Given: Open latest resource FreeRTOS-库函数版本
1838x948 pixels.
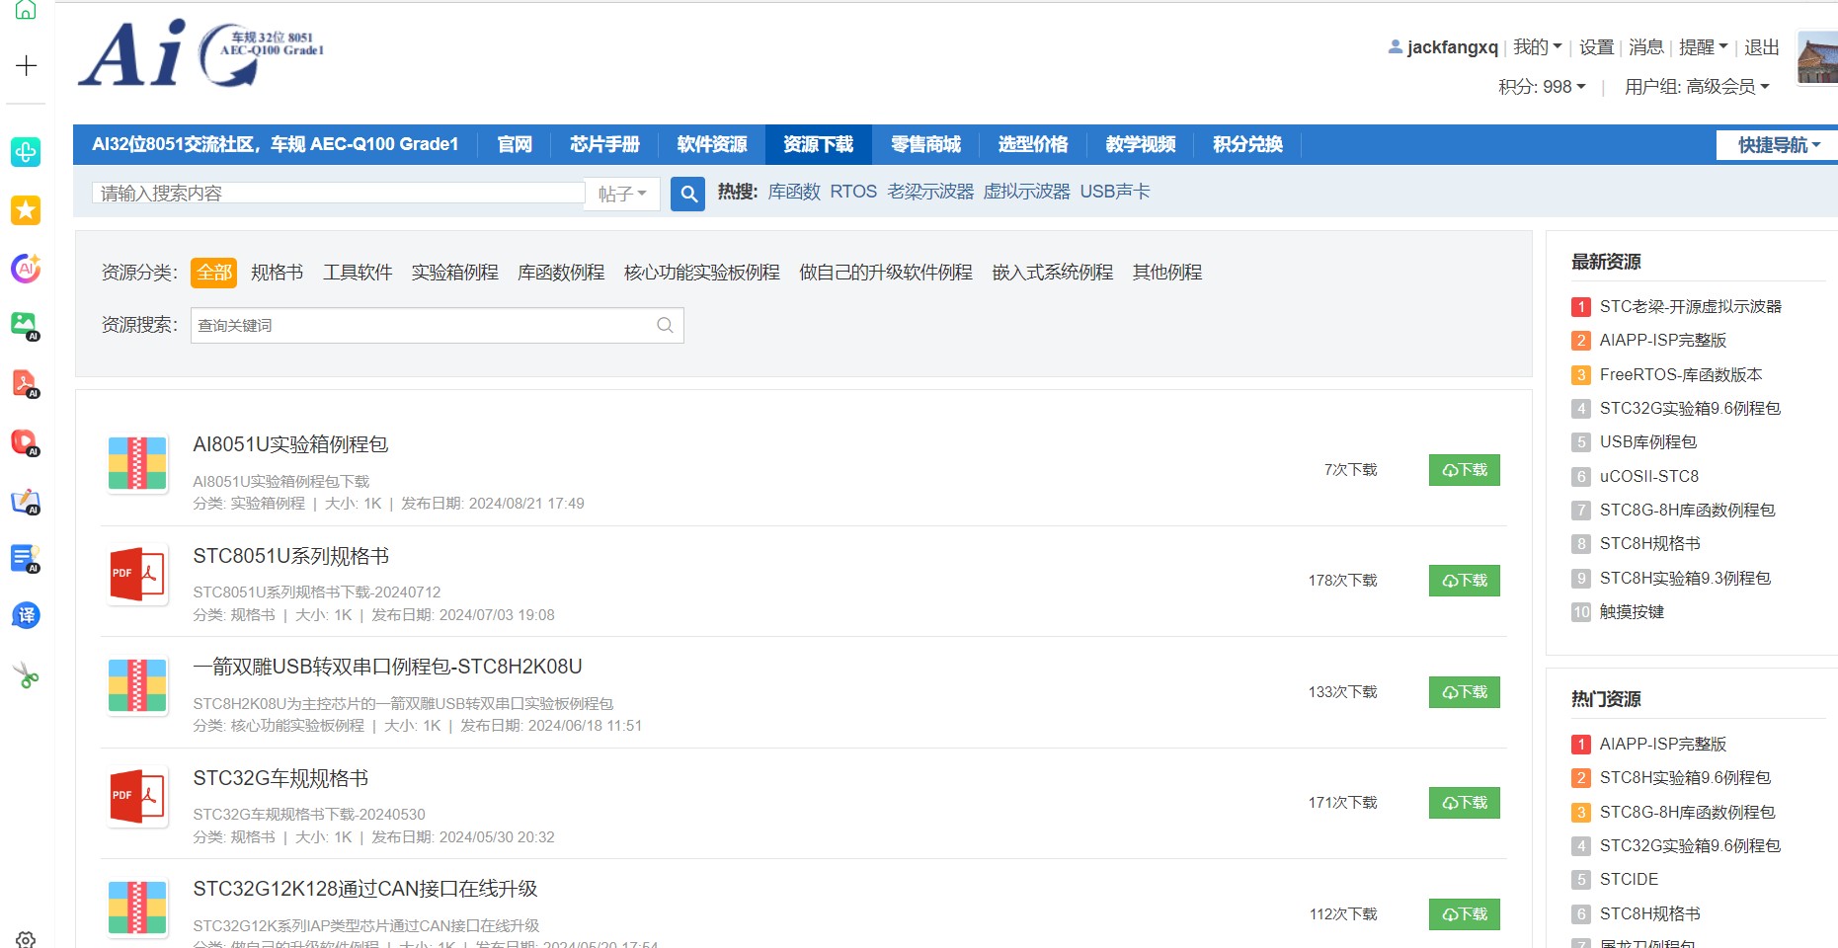Looking at the screenshot, I should [x=1681, y=374].
